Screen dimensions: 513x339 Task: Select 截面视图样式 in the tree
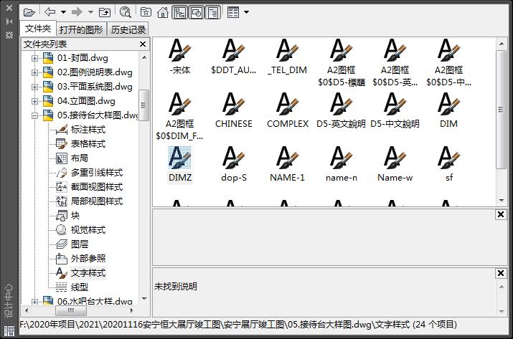click(97, 187)
